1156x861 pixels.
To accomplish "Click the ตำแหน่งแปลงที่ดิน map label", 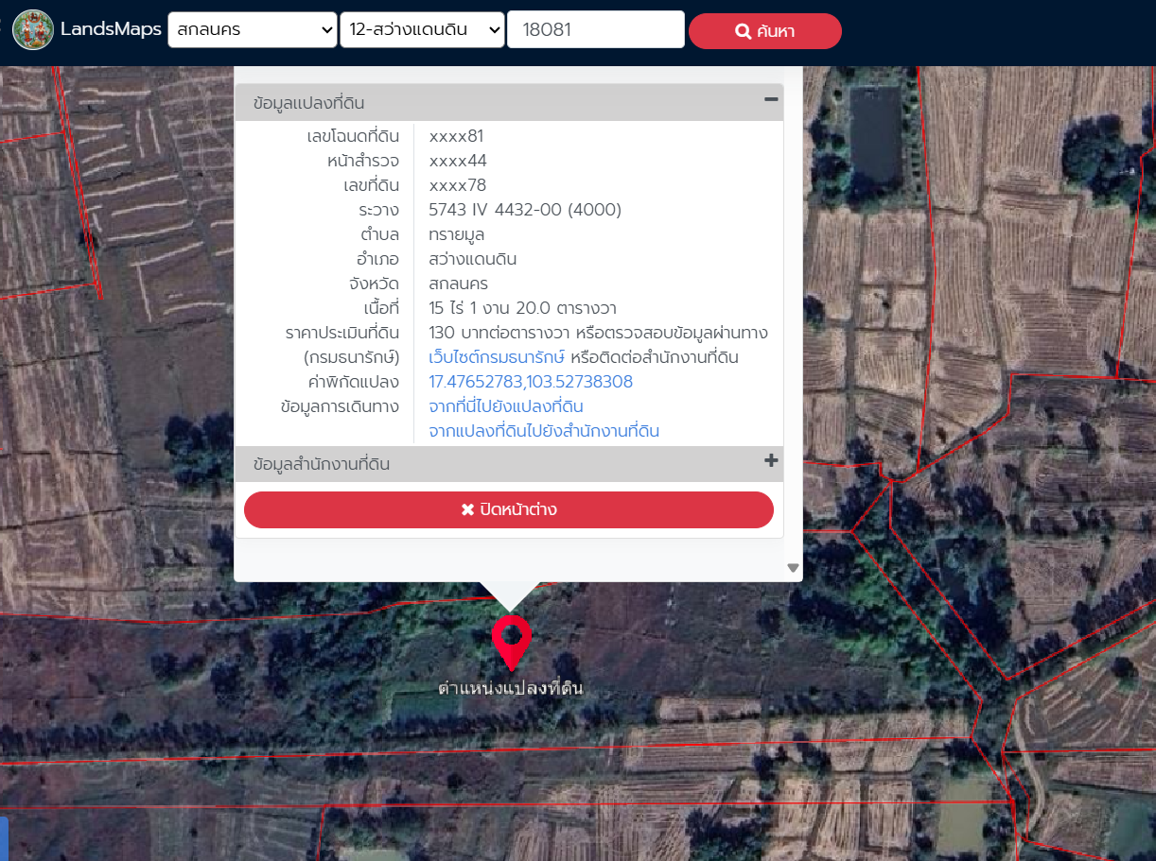I will (x=510, y=689).
